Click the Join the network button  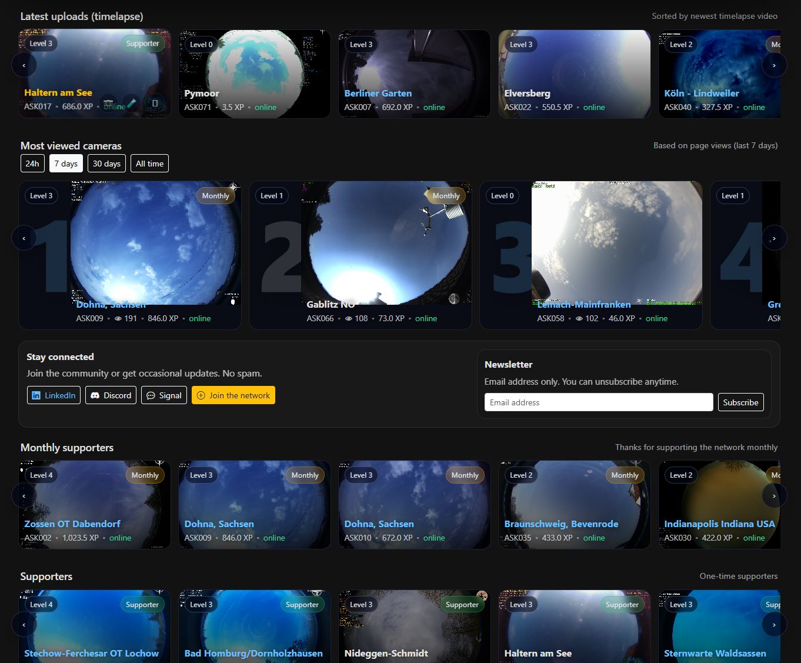click(x=233, y=395)
